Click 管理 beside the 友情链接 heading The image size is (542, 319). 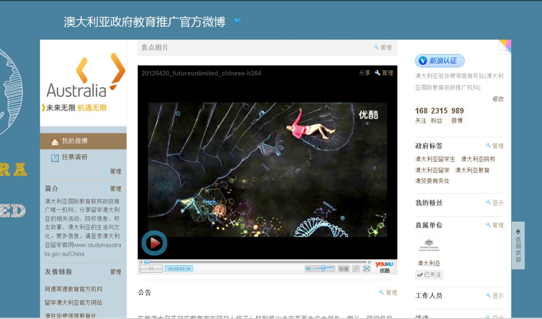[116, 272]
